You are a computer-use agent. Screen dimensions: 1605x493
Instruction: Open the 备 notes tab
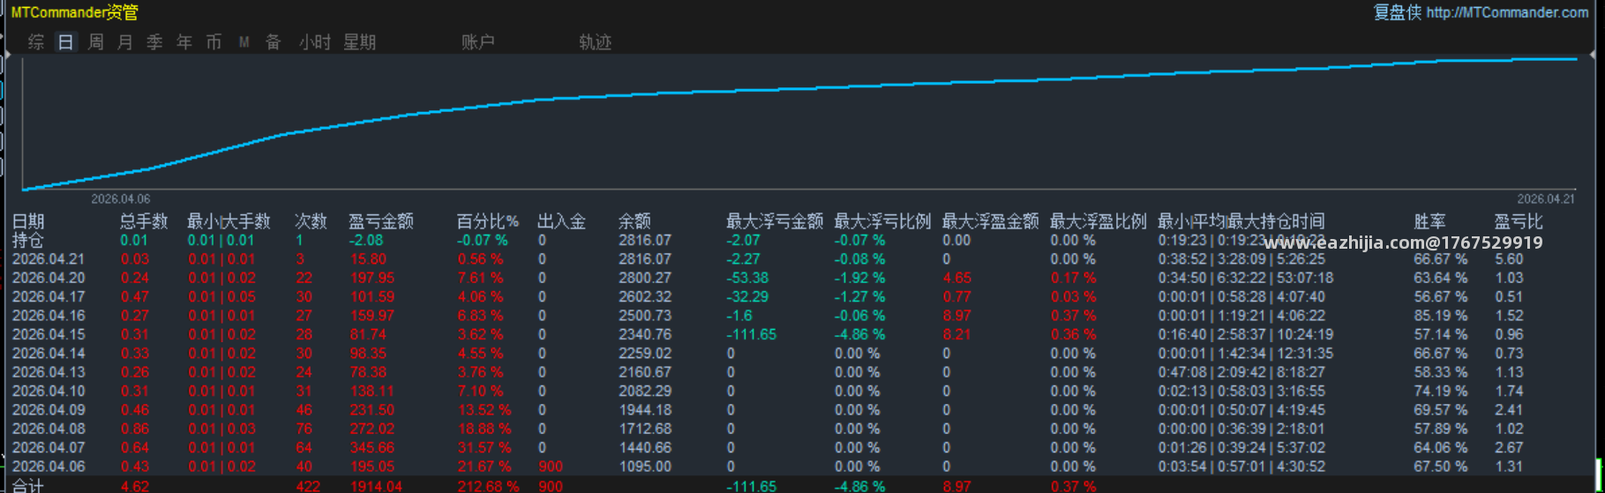click(x=274, y=41)
